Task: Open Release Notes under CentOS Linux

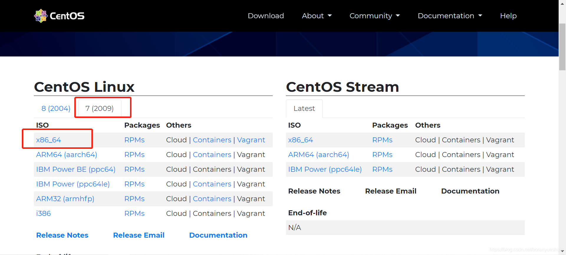Action: (x=62, y=235)
